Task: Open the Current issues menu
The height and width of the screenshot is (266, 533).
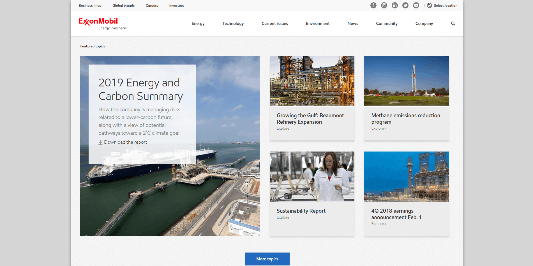Action: [x=275, y=24]
